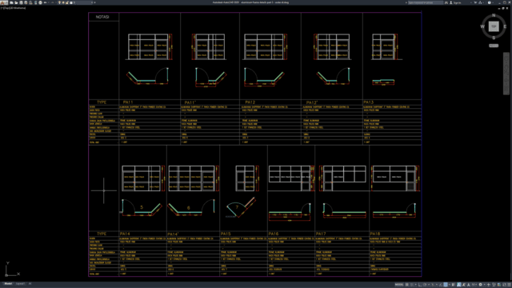Click the W compass direction on ViewCube

482,26
